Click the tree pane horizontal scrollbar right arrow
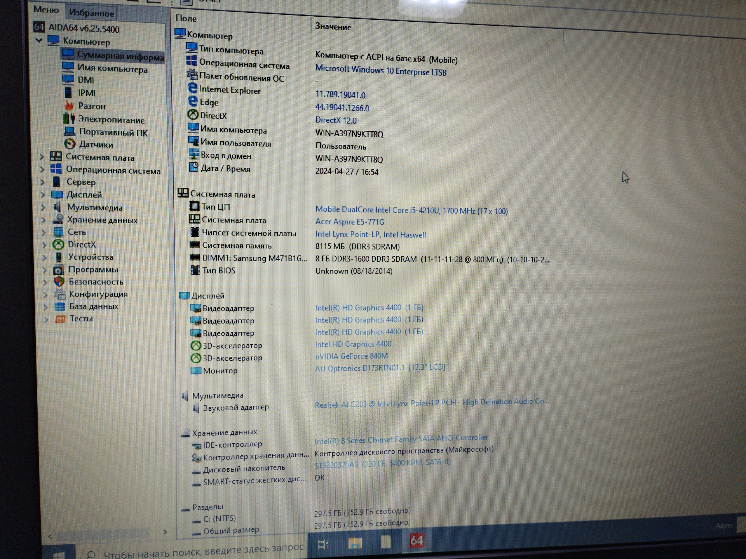The width and height of the screenshot is (746, 559). 165,532
